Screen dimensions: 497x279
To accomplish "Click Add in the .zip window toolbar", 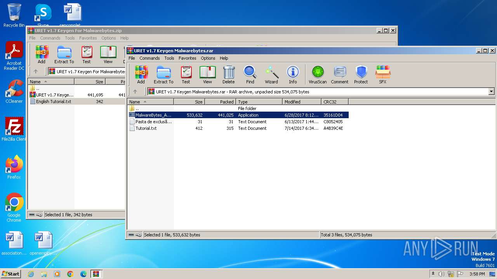I will 42,55.
